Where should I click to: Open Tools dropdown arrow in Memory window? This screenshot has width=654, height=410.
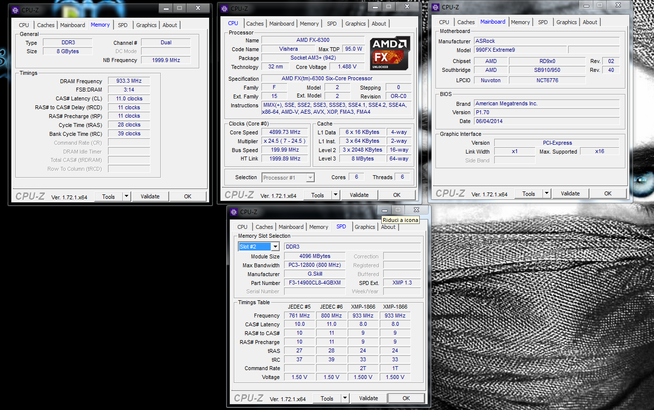click(126, 196)
